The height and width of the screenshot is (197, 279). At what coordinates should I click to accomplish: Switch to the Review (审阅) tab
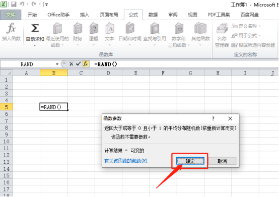coord(173,15)
